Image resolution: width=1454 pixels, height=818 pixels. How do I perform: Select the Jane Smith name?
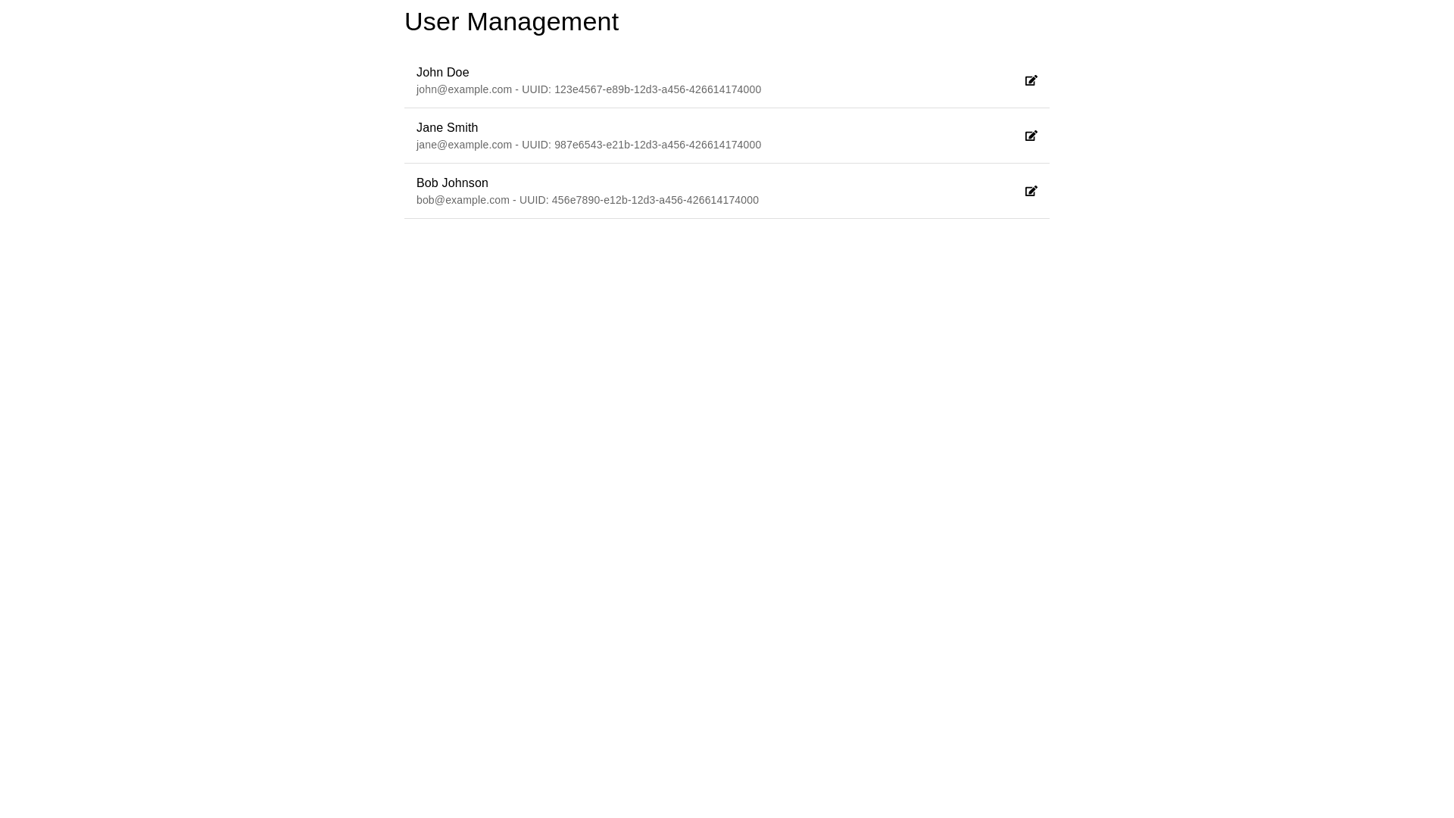[x=447, y=128]
